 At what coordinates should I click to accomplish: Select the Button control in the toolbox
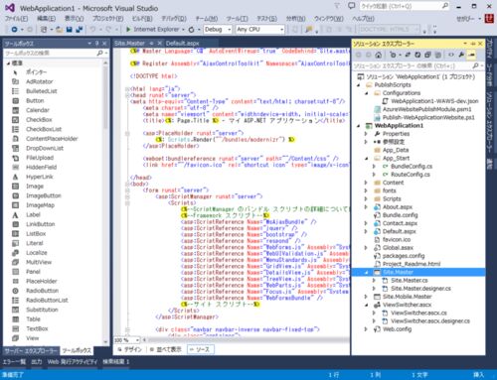pos(35,100)
